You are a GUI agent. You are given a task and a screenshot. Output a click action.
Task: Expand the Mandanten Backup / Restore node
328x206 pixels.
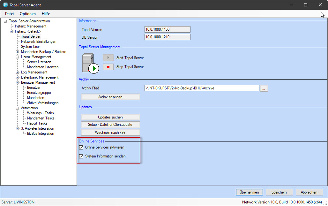[18, 52]
